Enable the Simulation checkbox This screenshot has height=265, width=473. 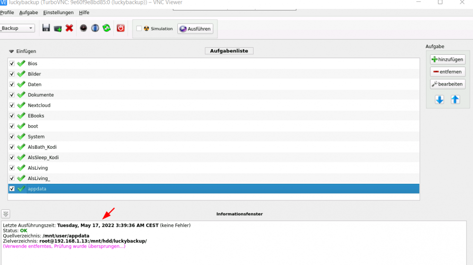click(139, 28)
